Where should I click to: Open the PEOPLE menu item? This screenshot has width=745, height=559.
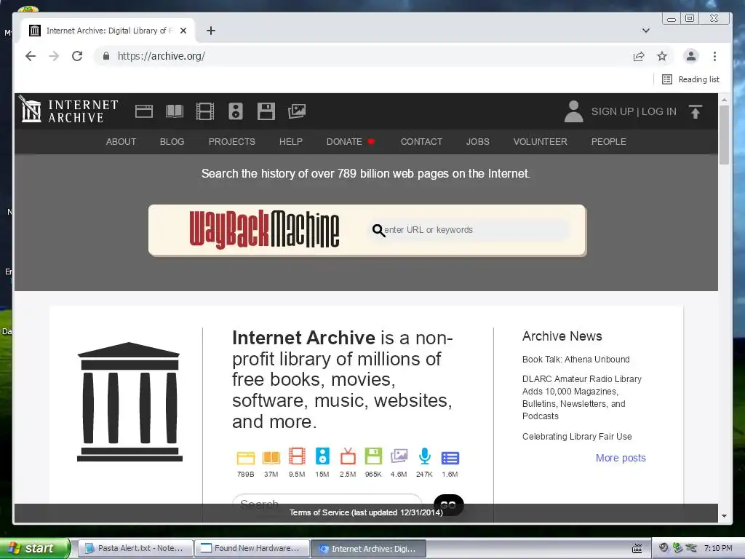(x=609, y=142)
